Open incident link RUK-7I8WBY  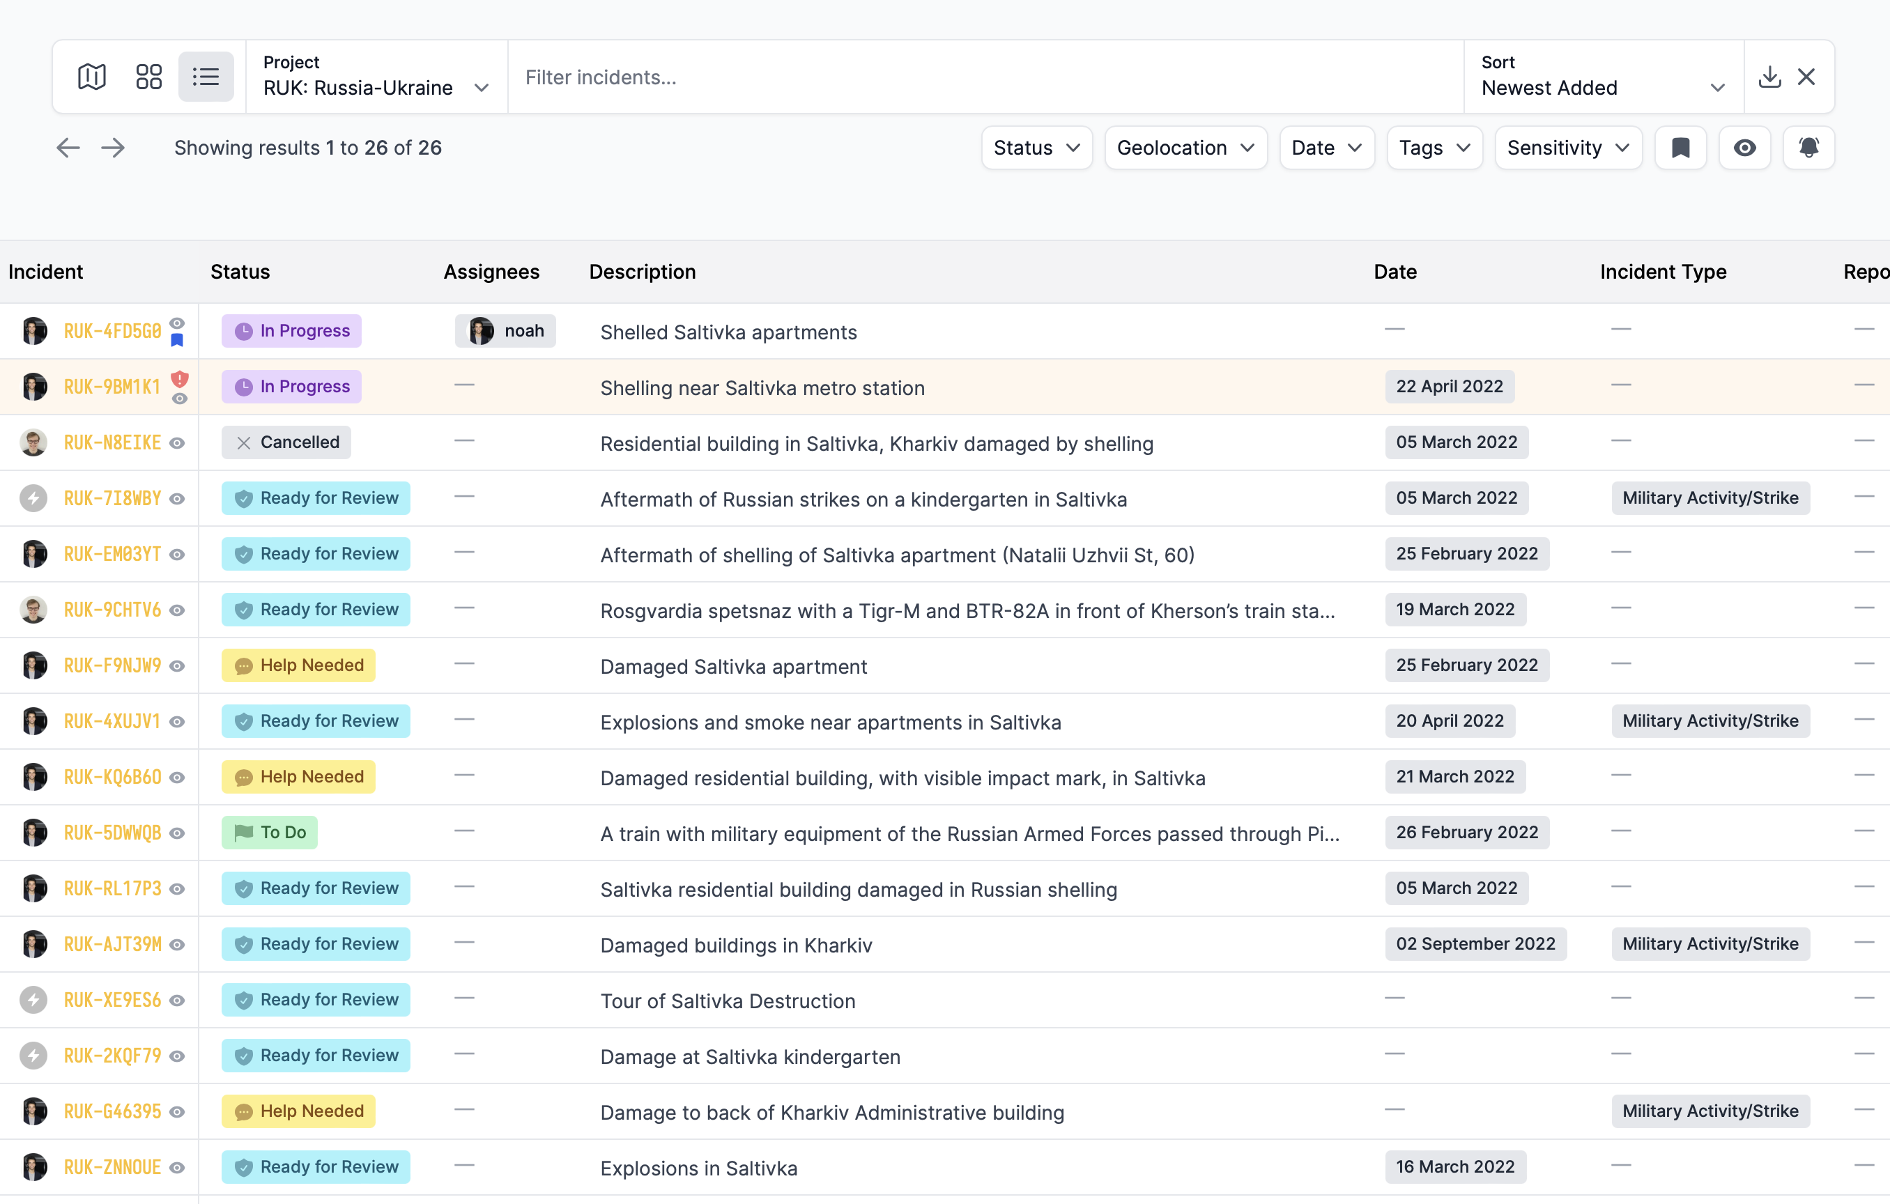(x=112, y=498)
